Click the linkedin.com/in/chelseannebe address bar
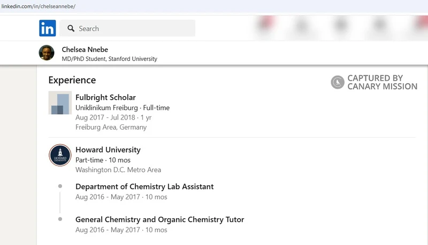 (39, 6)
